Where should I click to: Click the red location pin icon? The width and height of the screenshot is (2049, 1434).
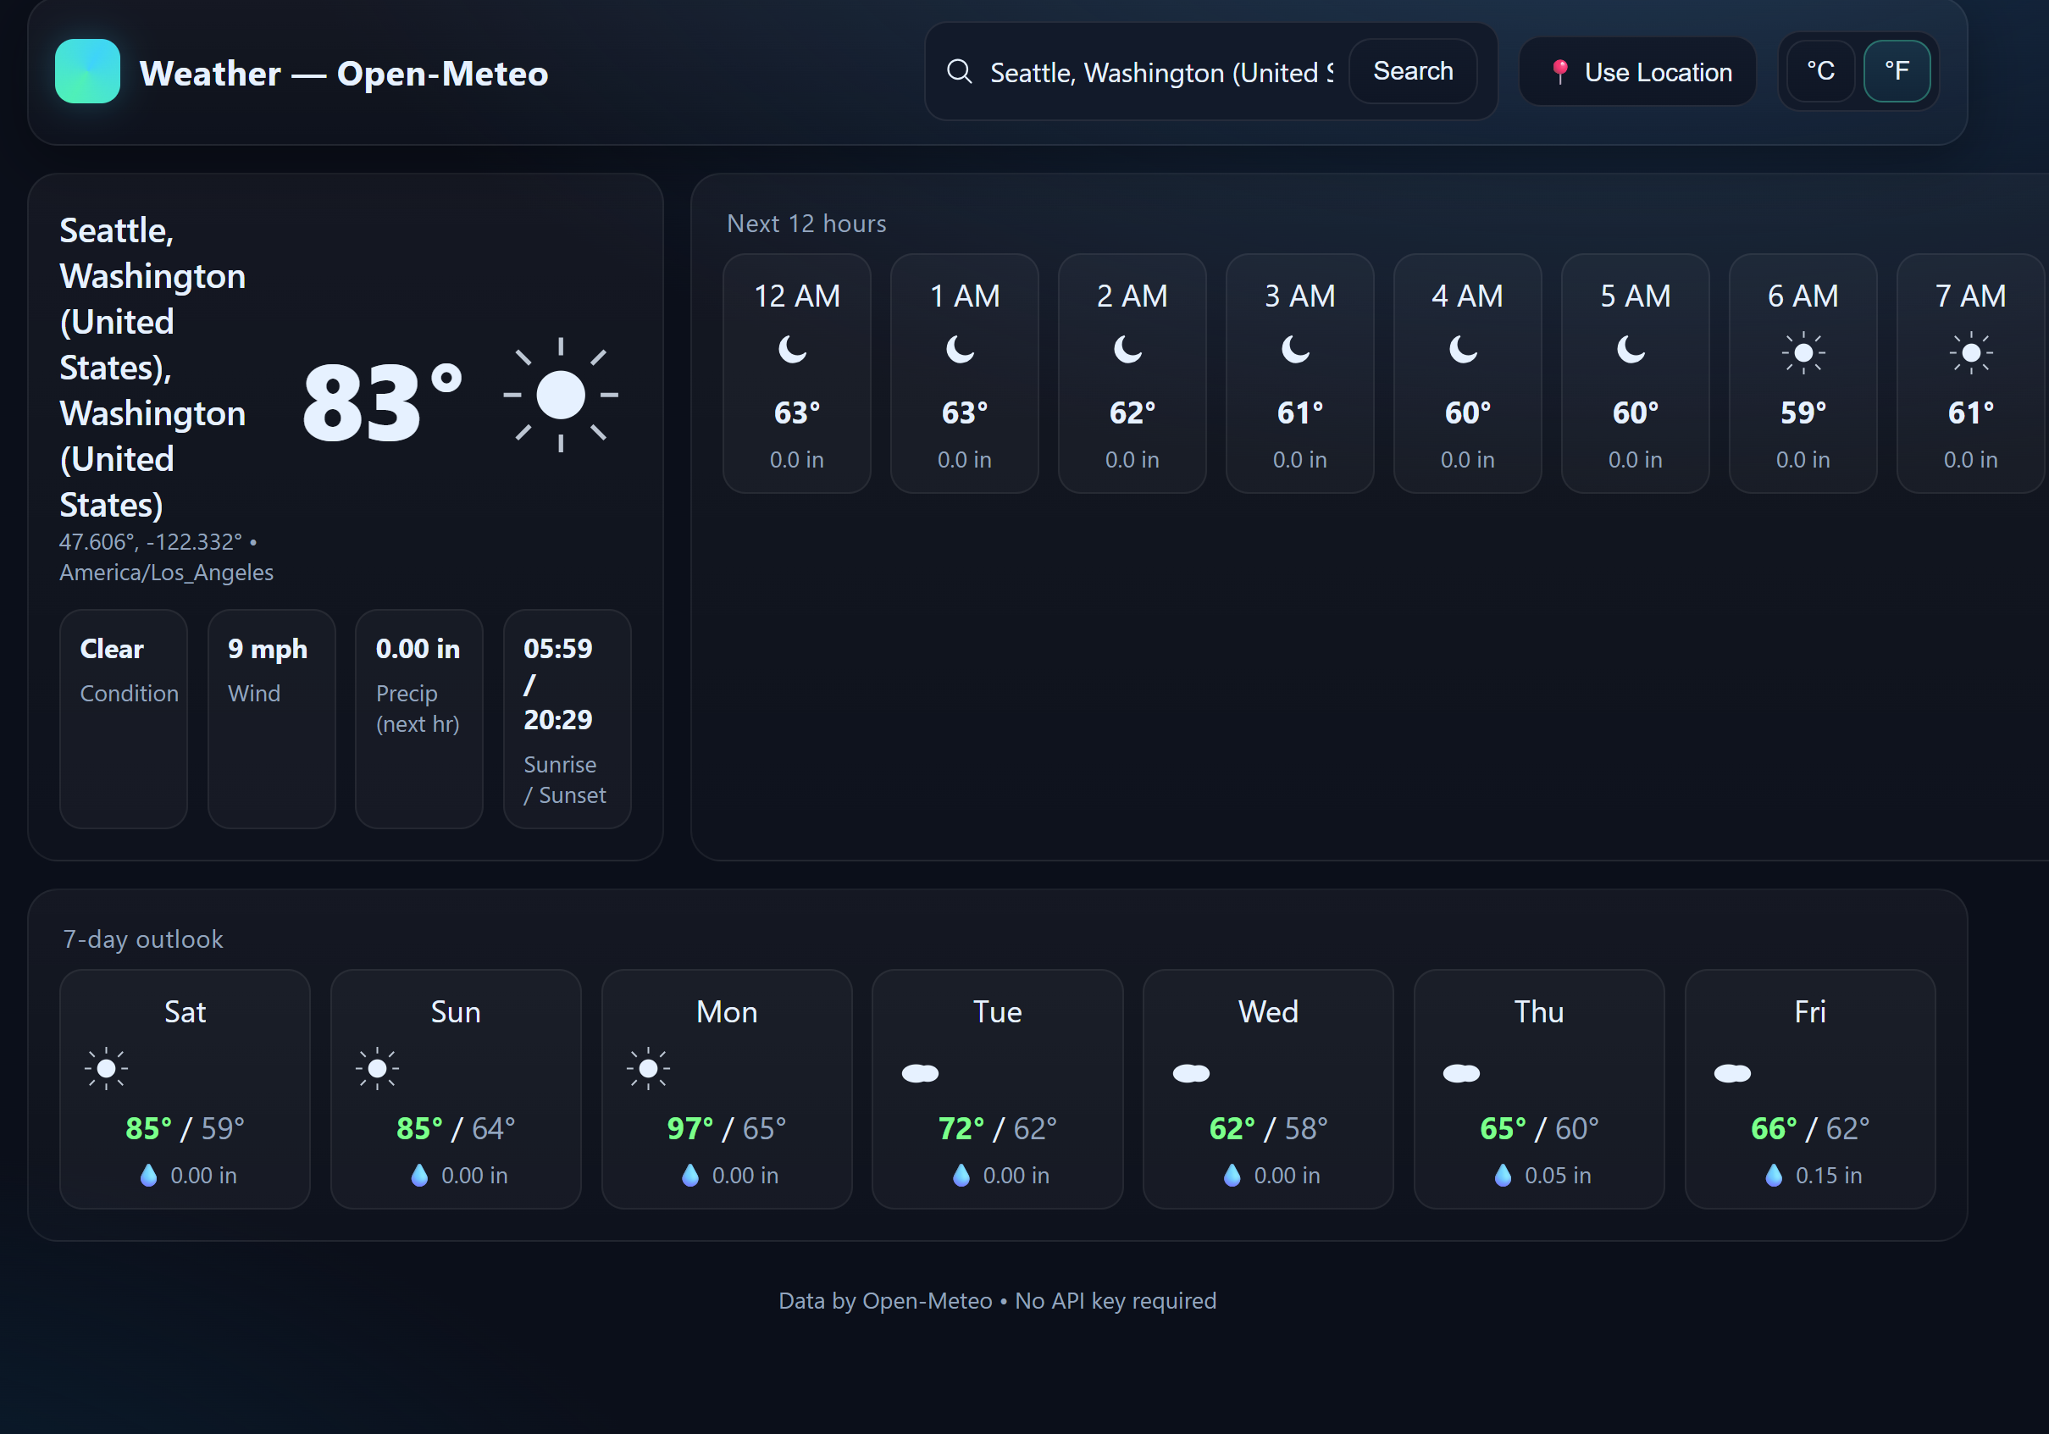[1559, 71]
